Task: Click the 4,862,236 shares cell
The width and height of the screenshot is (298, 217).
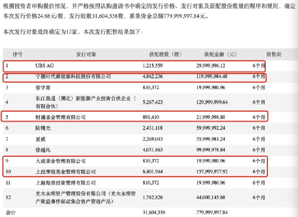Action: point(153,77)
